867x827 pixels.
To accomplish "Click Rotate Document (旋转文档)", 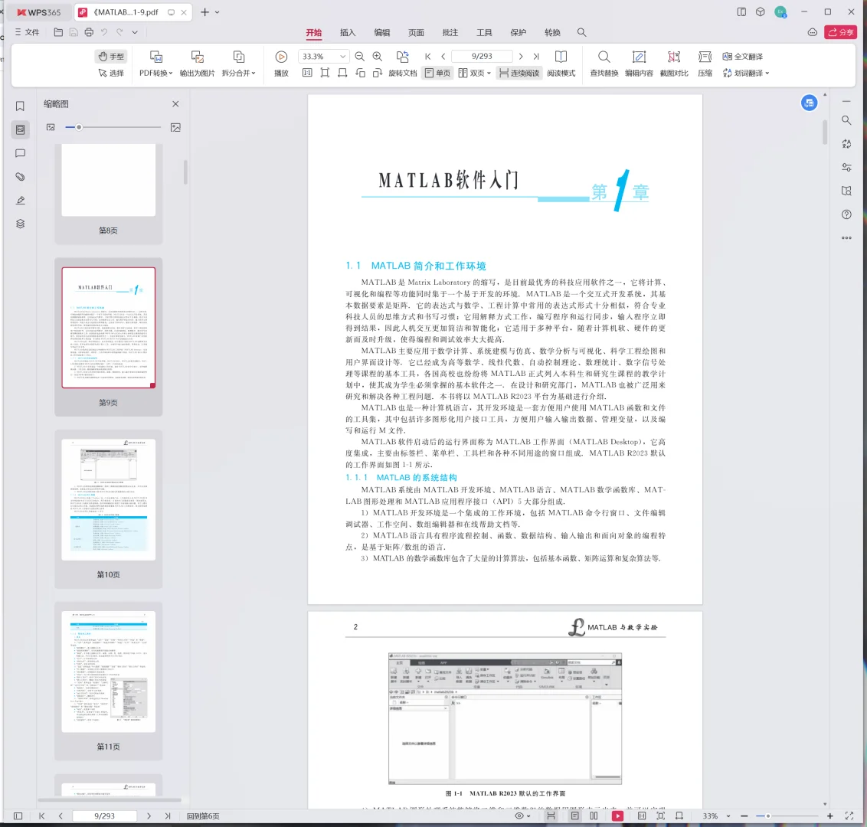I will (403, 64).
